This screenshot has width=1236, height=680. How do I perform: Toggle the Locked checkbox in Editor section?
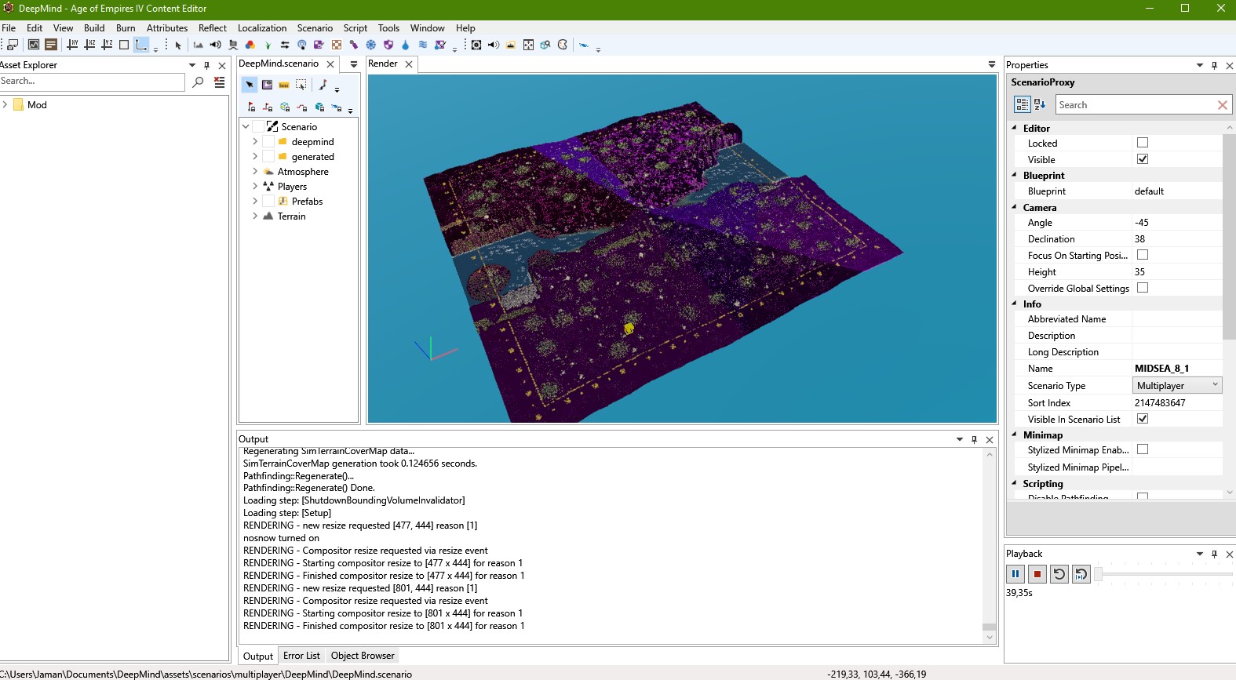[1143, 143]
